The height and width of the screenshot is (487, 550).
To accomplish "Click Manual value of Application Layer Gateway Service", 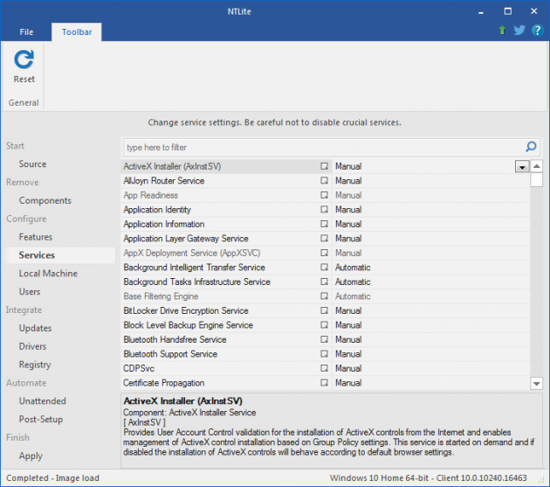I will [348, 238].
